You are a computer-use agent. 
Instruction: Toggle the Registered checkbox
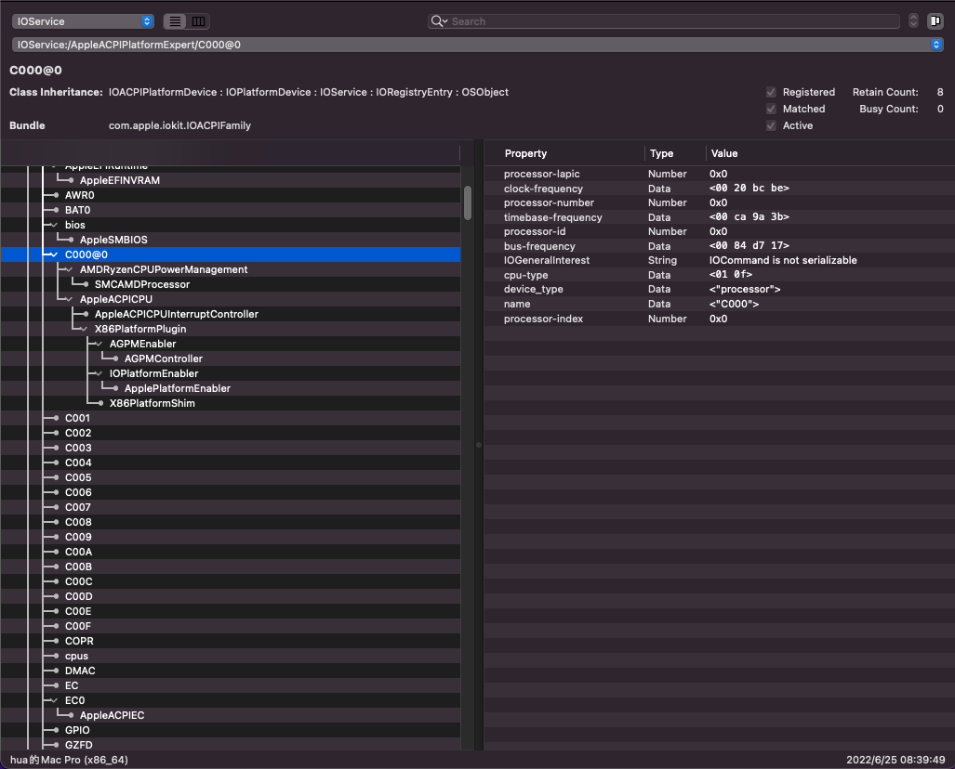click(x=771, y=93)
